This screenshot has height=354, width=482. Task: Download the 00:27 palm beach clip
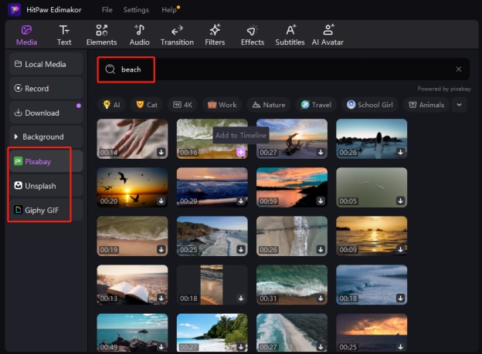[241, 347]
